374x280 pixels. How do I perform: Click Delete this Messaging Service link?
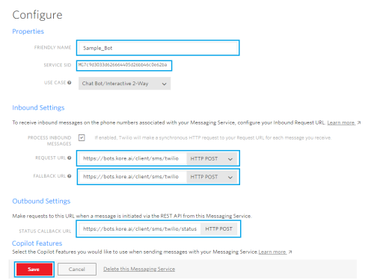139,269
